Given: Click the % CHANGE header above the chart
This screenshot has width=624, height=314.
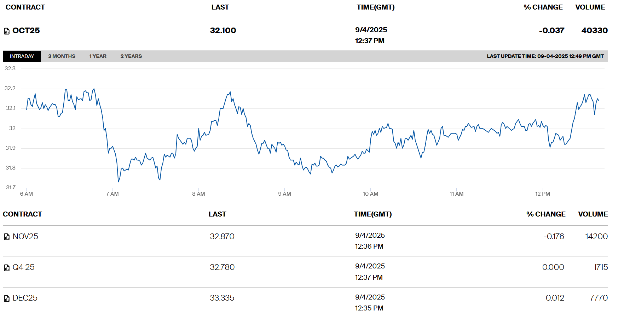Looking at the screenshot, I should click(543, 7).
